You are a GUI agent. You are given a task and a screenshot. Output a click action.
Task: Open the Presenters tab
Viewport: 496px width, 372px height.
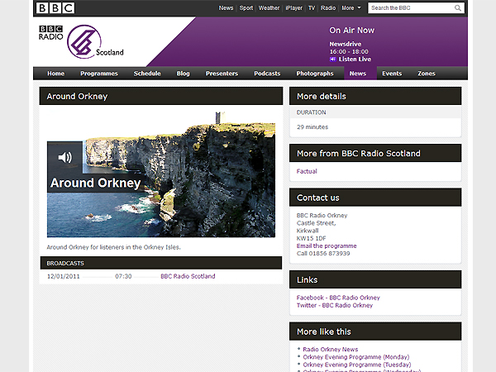click(x=222, y=74)
